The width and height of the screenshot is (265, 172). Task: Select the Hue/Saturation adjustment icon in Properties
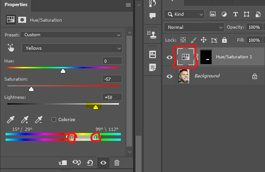tap(10, 20)
